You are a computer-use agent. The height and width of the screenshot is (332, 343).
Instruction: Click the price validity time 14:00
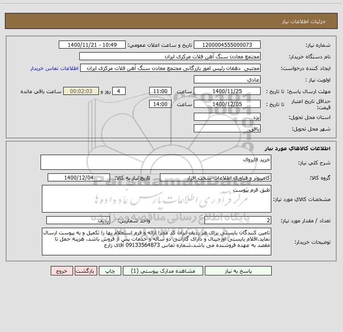coord(160,104)
